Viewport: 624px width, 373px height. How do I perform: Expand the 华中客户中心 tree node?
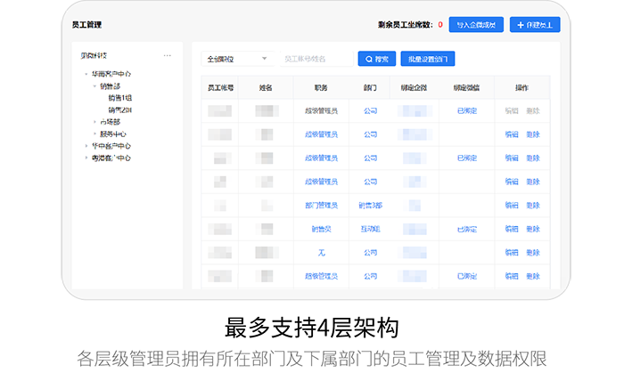click(x=86, y=146)
